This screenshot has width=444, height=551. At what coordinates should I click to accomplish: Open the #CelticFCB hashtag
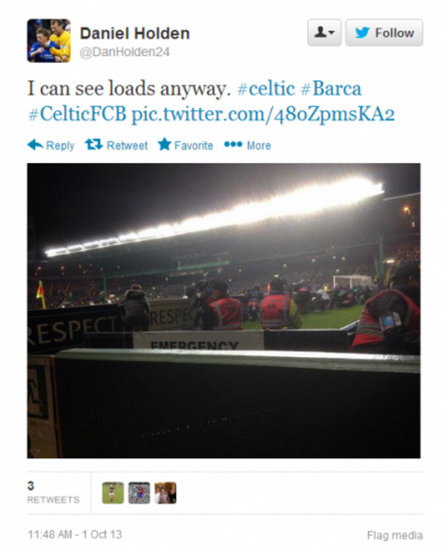[77, 114]
